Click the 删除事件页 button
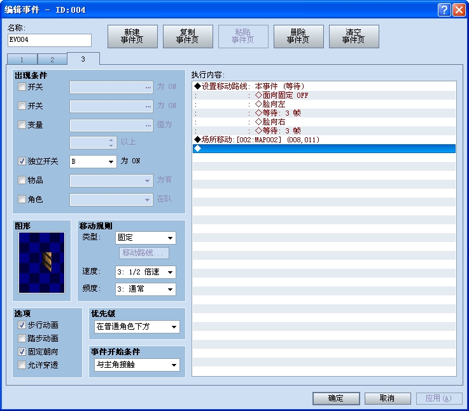The width and height of the screenshot is (469, 411). pyautogui.click(x=298, y=36)
